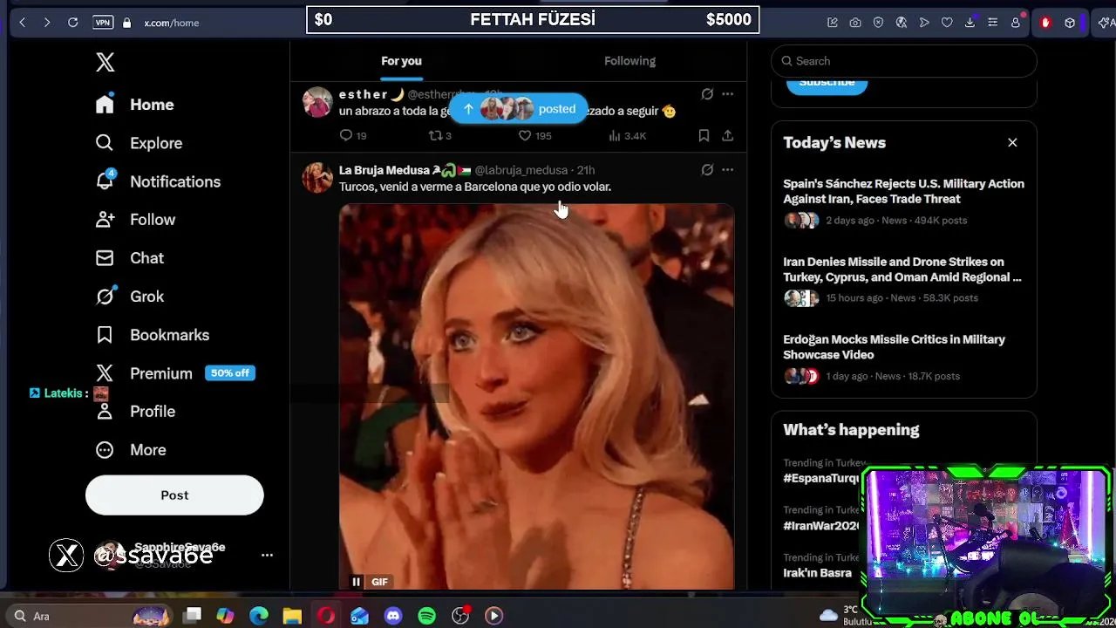The height and width of the screenshot is (628, 1116).
Task: Open the #IranWar2026 trending topic
Action: (x=820, y=526)
